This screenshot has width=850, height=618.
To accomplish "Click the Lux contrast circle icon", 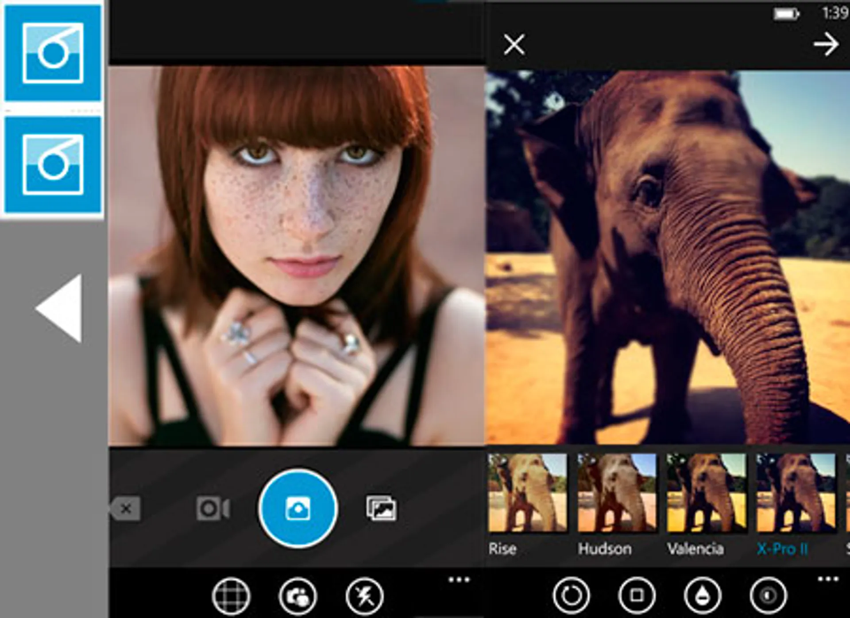I will click(769, 595).
